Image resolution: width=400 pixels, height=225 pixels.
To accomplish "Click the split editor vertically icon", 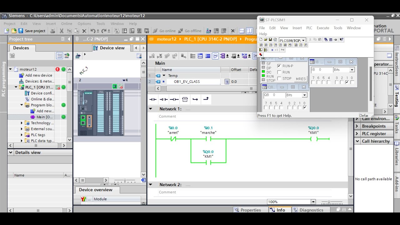I will [249, 31].
